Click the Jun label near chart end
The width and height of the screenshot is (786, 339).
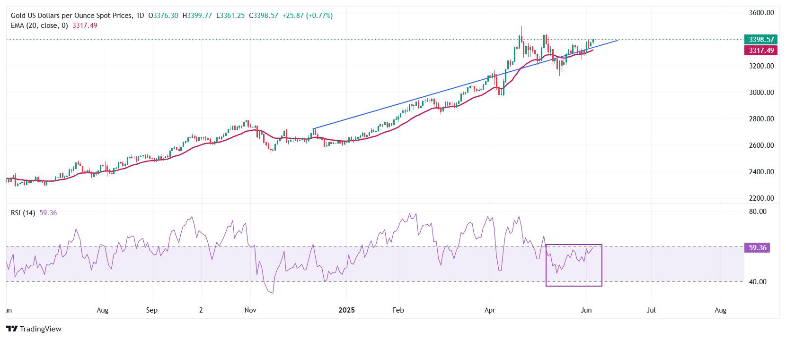click(586, 310)
